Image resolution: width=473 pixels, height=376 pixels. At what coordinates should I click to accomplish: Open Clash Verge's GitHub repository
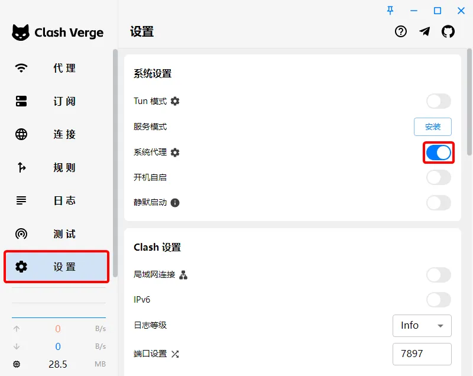point(449,32)
